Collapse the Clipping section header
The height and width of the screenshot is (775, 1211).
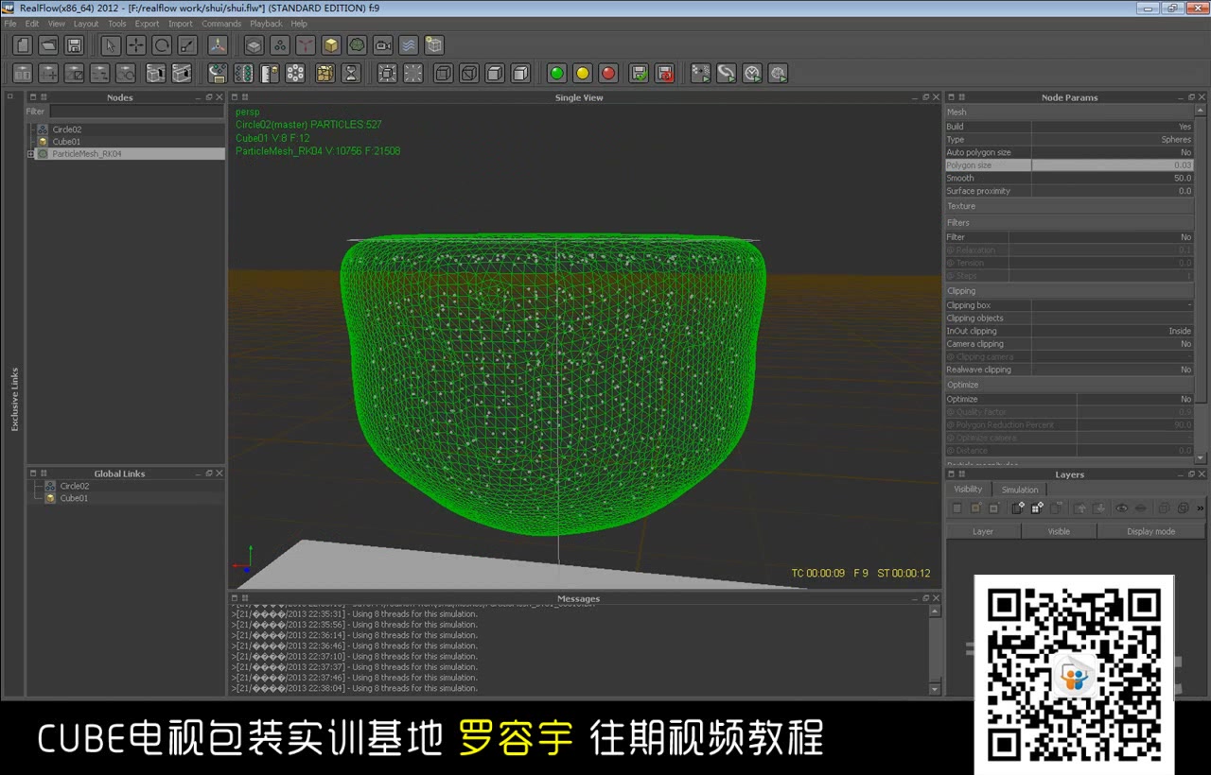pyautogui.click(x=1069, y=291)
